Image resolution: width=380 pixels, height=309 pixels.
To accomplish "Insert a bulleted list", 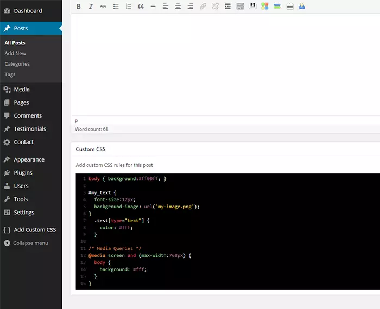I will click(x=116, y=7).
